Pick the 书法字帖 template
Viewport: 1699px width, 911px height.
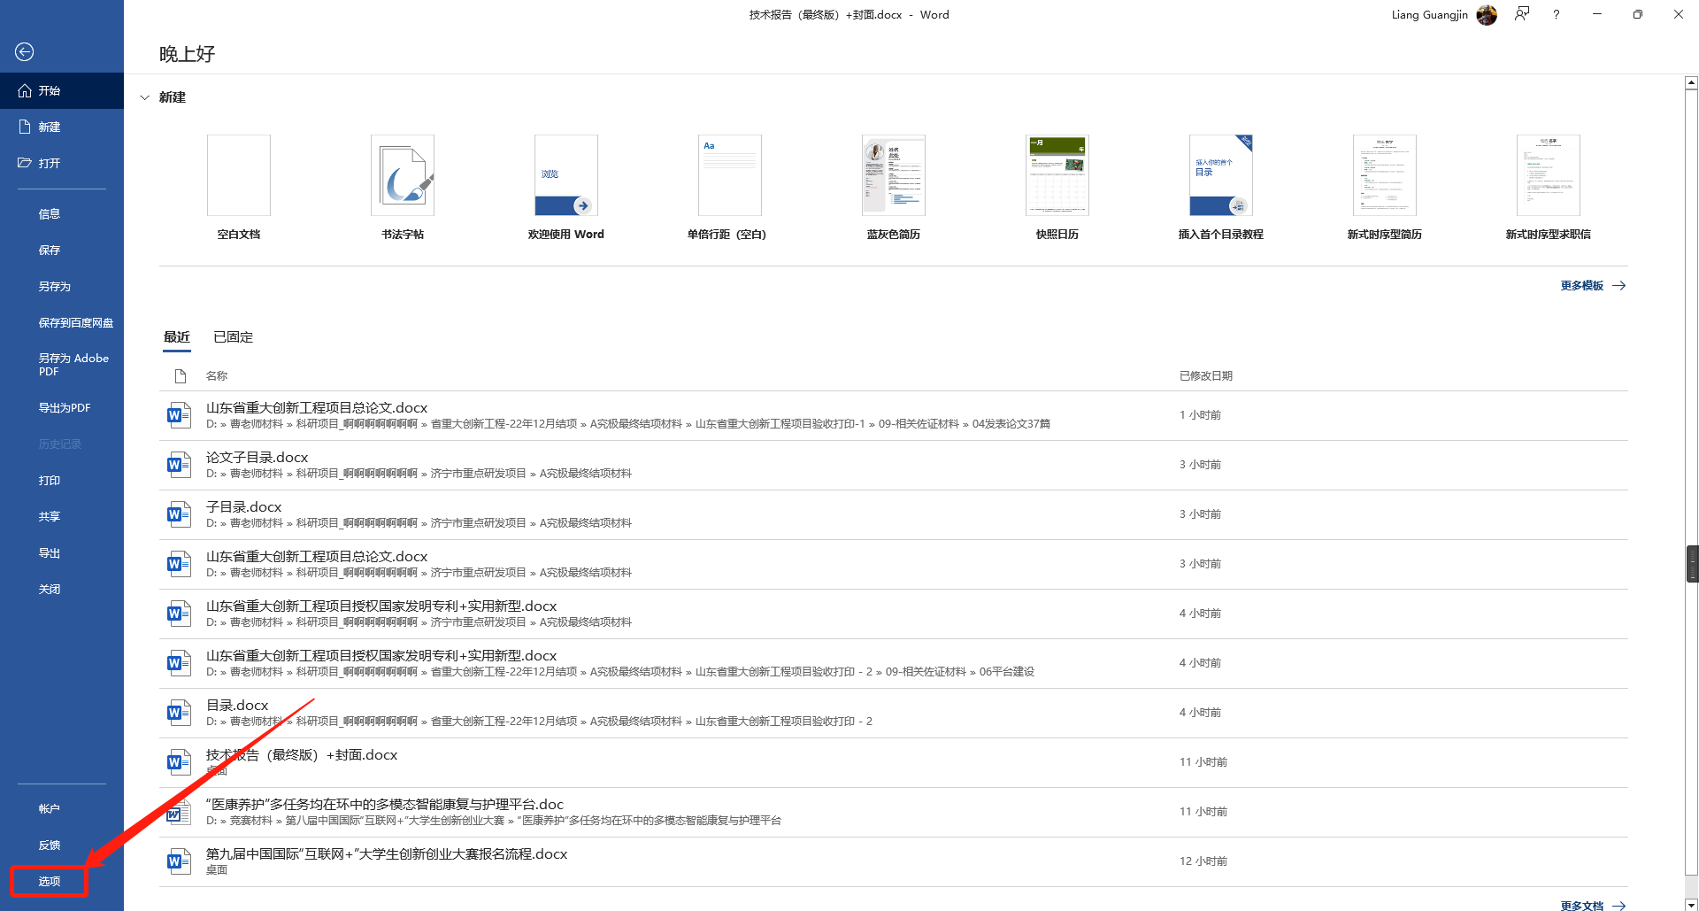click(403, 187)
